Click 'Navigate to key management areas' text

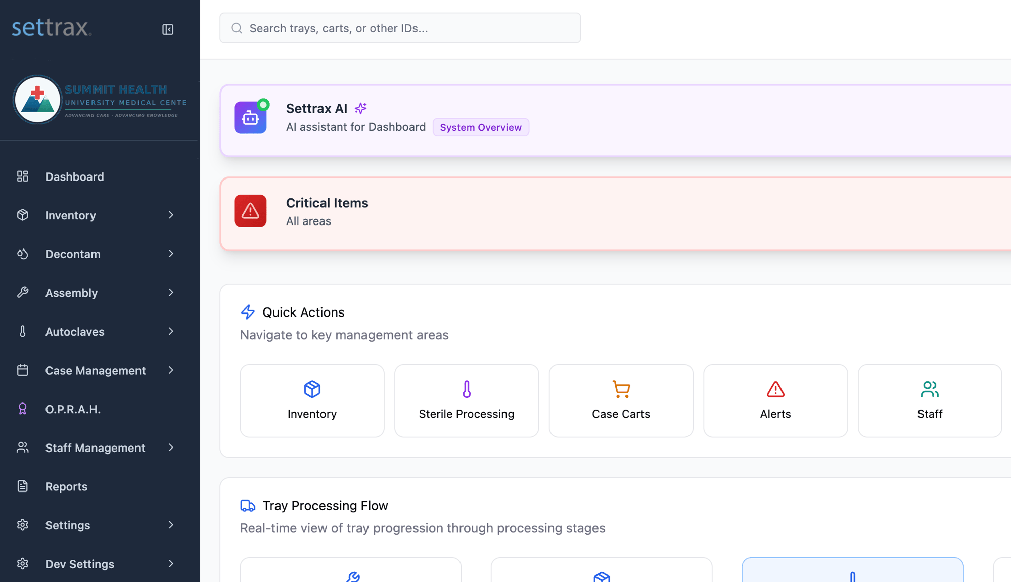[x=344, y=335]
